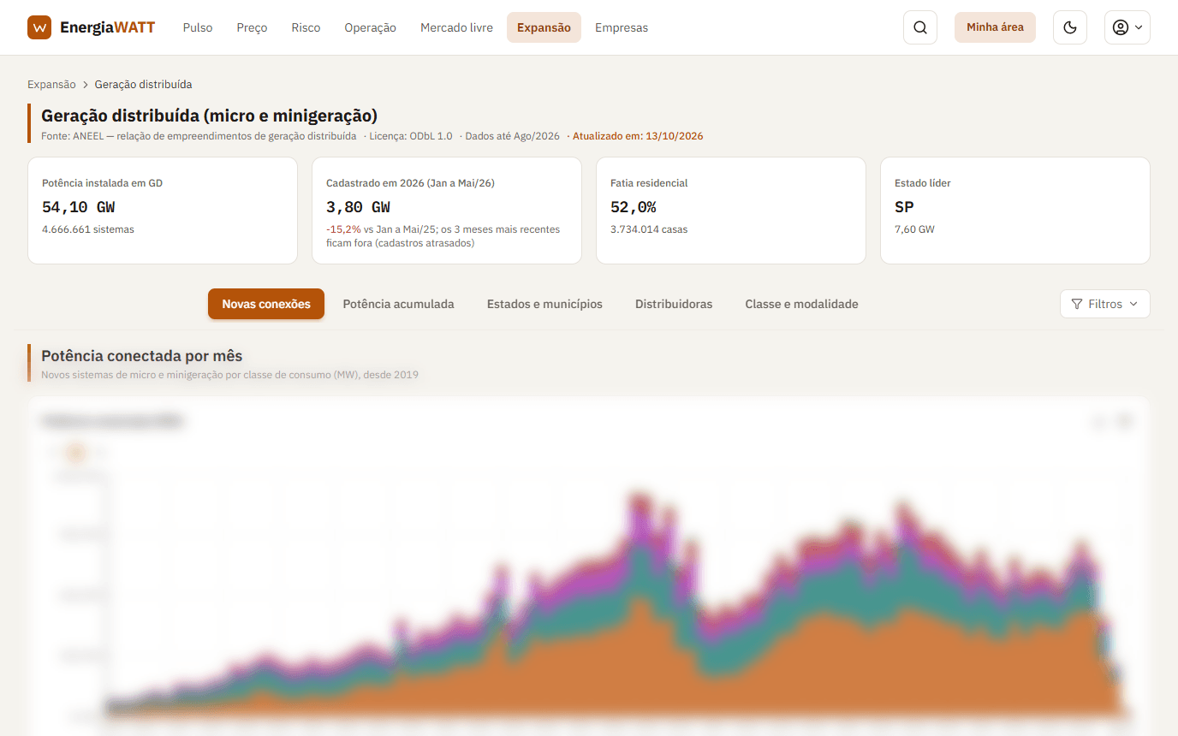This screenshot has width=1178, height=736.
Task: Open the Risco navigation item
Action: (306, 27)
